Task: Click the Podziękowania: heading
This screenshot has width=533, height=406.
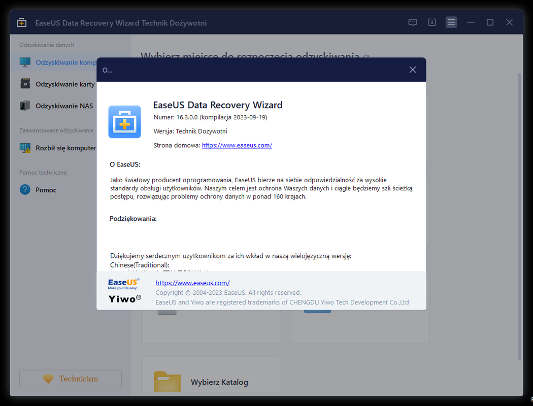Action: pyautogui.click(x=133, y=219)
